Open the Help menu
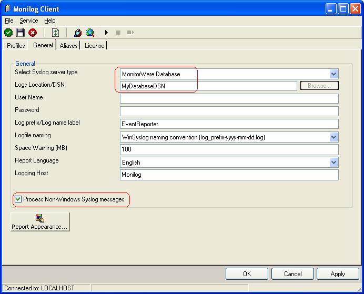This screenshot has height=294, width=364. coord(50,21)
